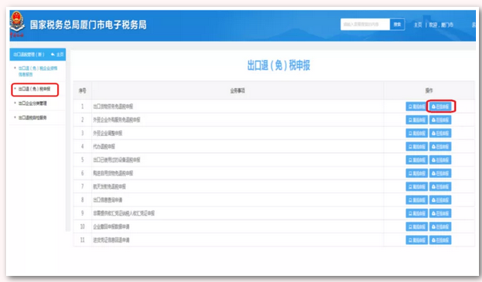482x282 pixels.
Task: Open the 出口退税自检服务 sidebar item
Action: coord(33,118)
